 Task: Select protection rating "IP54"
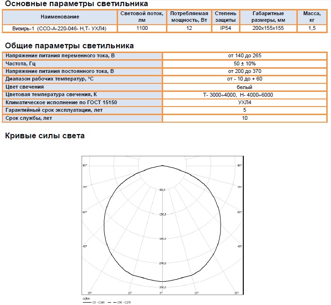pos(225,28)
